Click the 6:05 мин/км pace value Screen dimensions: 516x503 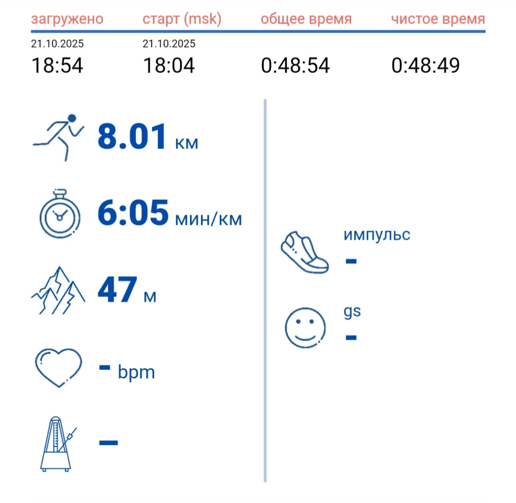[x=170, y=213]
